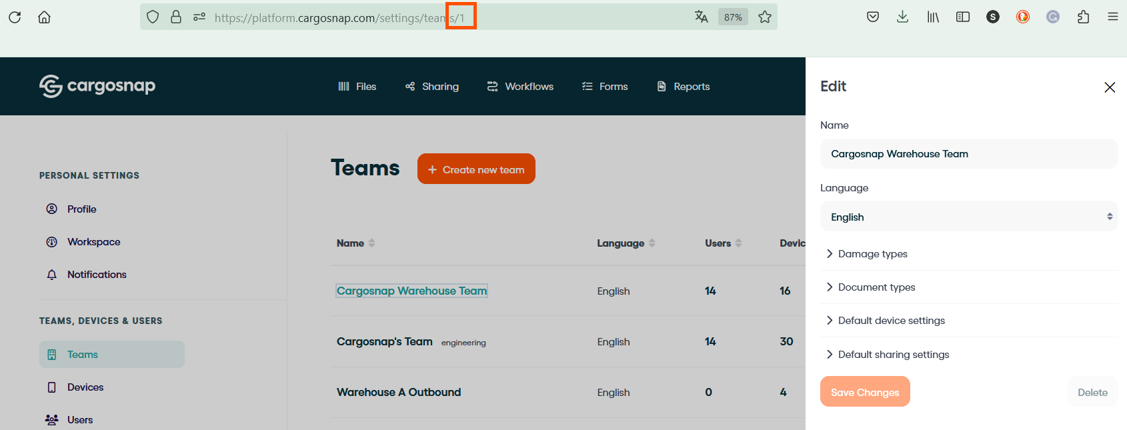Image resolution: width=1127 pixels, height=430 pixels.
Task: Sort the table by Users column arrows
Action: (738, 243)
